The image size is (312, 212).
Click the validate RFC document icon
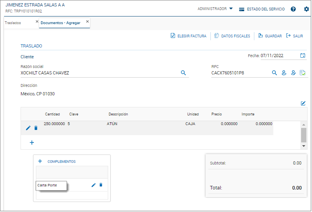[303, 73]
